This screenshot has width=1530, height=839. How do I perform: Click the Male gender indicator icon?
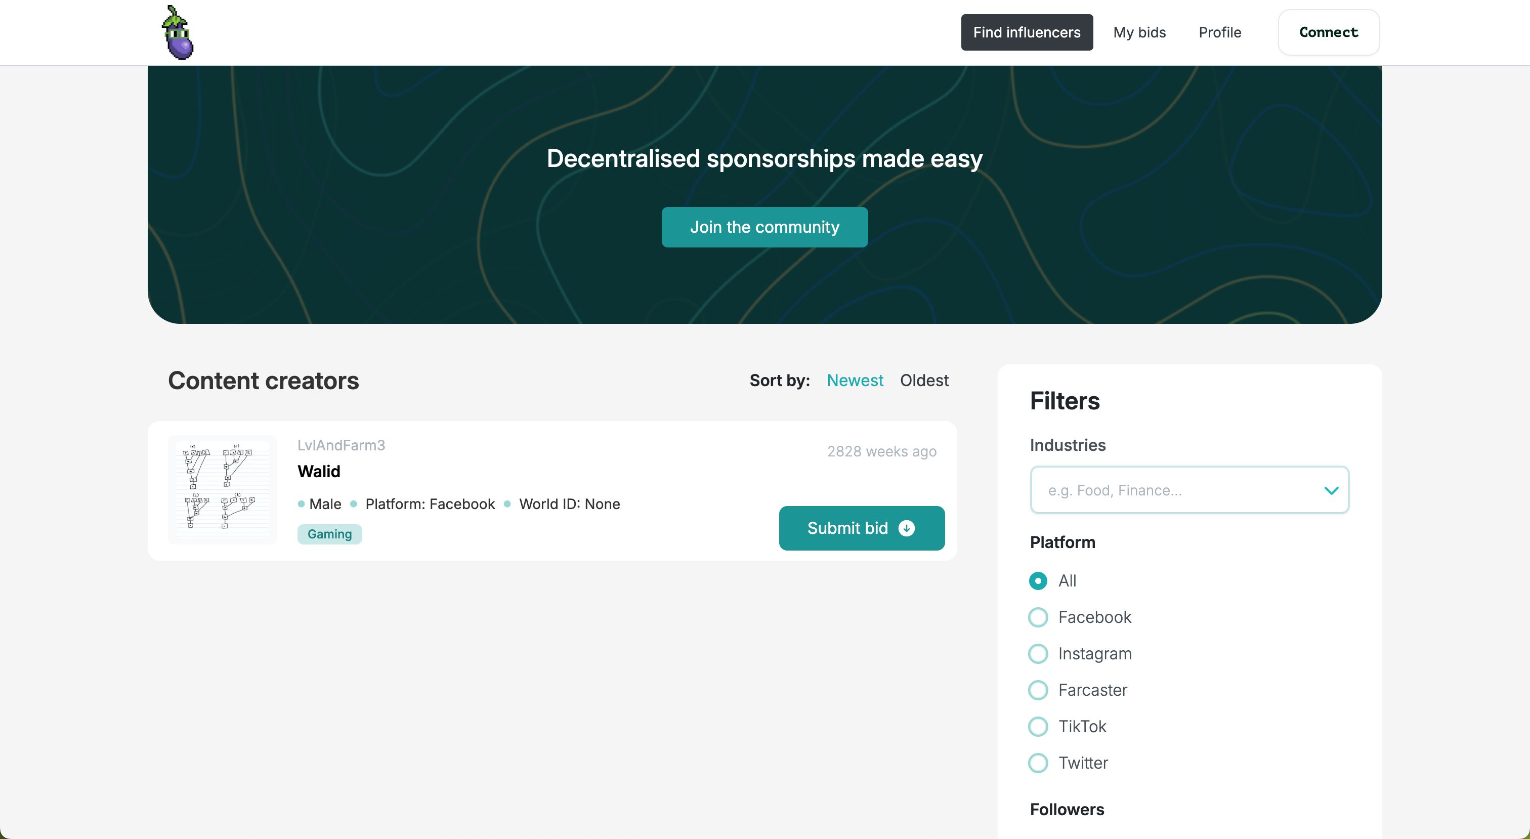301,503
